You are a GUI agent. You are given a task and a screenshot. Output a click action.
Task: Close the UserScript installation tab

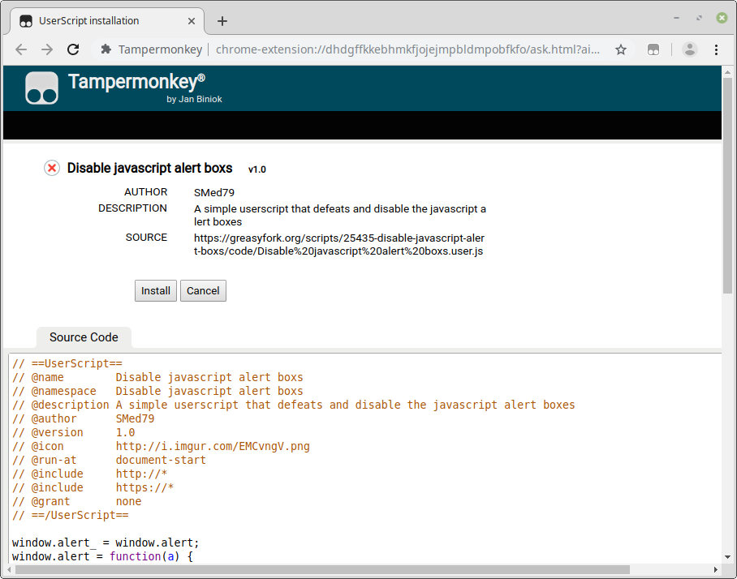coord(192,21)
